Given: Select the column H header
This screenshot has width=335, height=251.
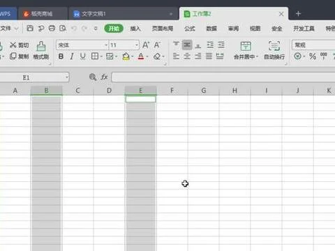Looking at the screenshot, I should pos(234,91).
